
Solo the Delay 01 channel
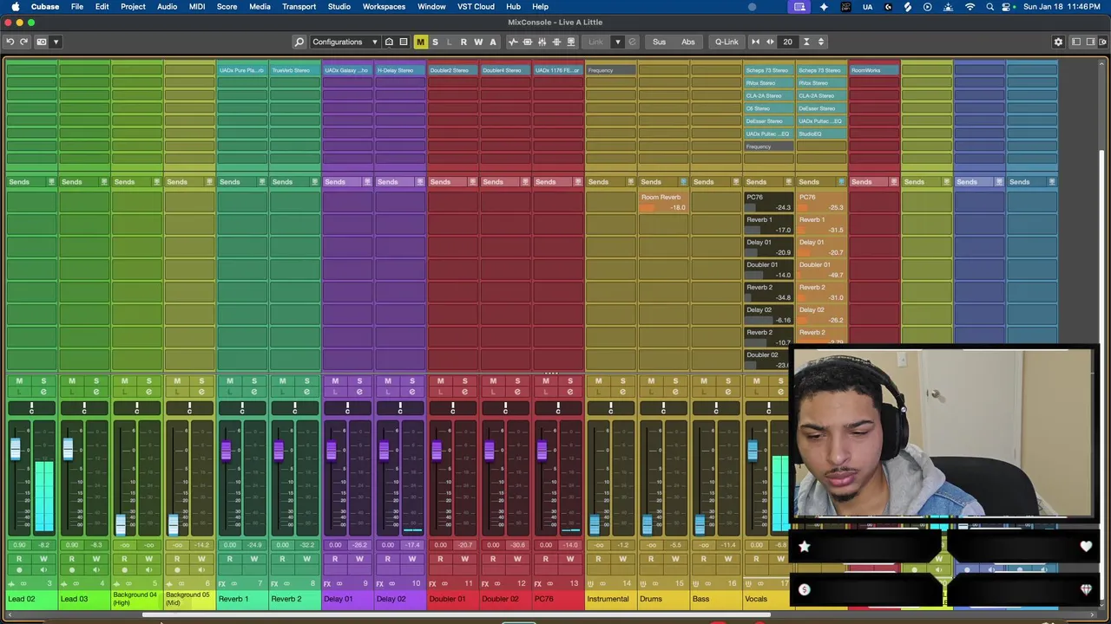point(359,381)
